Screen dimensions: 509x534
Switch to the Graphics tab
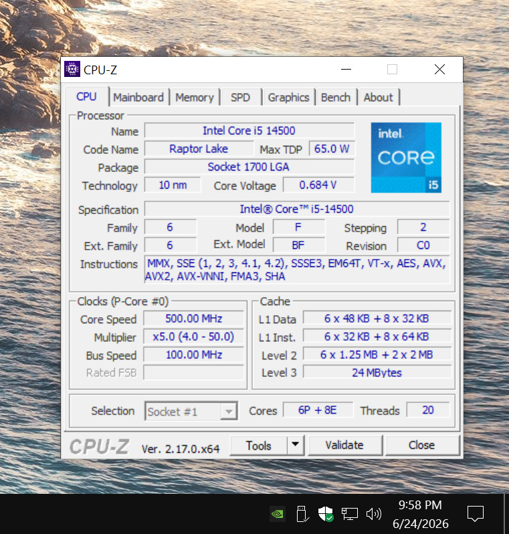288,98
